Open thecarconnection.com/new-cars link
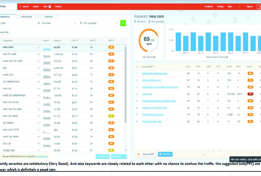Viewport: 261px width, 176px height. pyautogui.click(x=159, y=101)
